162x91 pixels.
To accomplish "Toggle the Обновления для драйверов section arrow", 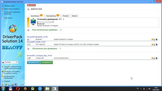I will click(x=28, y=49).
